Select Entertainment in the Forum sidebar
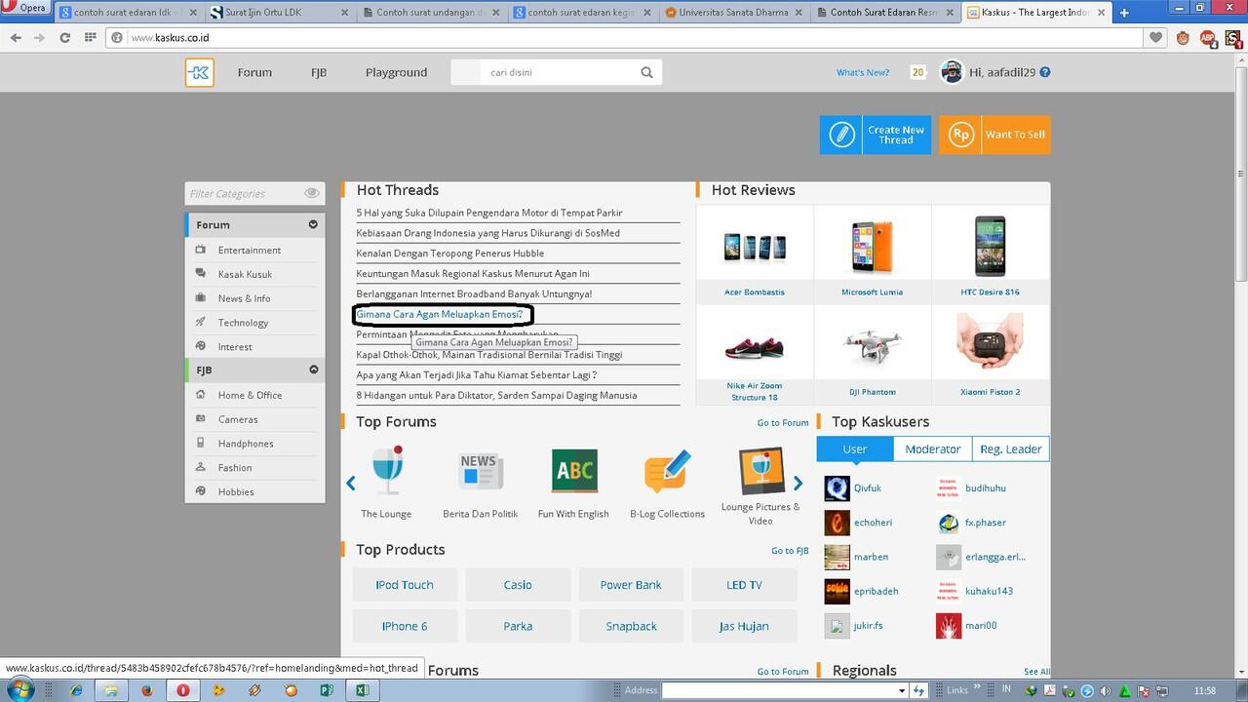Screen dimensions: 1248x702 click(x=250, y=250)
